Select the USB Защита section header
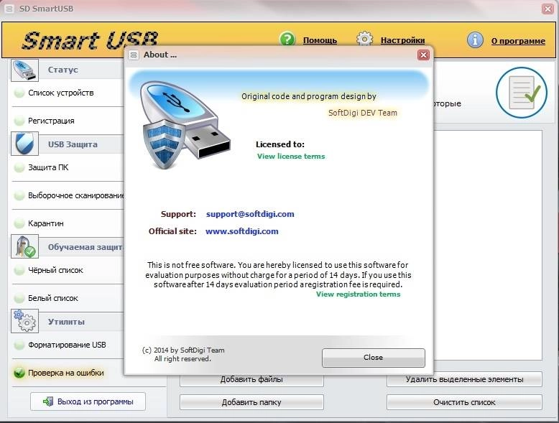 pos(73,144)
